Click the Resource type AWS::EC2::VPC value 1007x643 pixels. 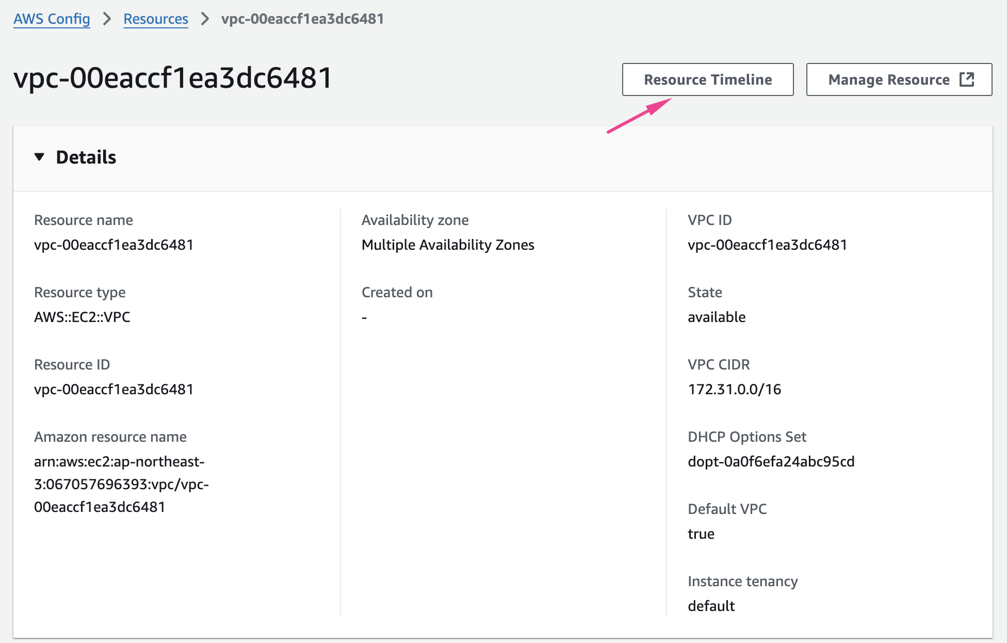tap(82, 317)
